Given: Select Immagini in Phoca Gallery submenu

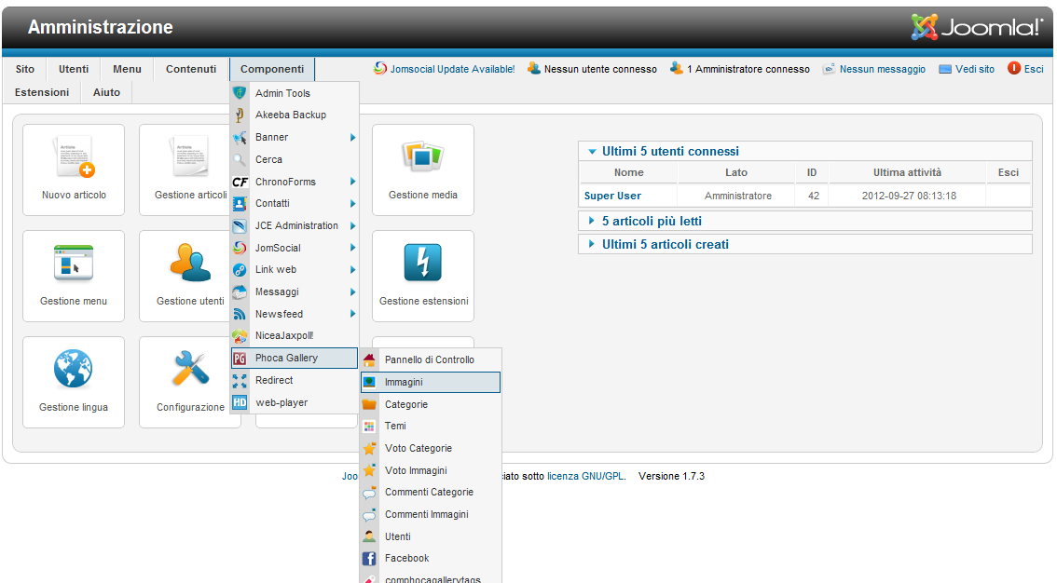Looking at the screenshot, I should point(431,382).
